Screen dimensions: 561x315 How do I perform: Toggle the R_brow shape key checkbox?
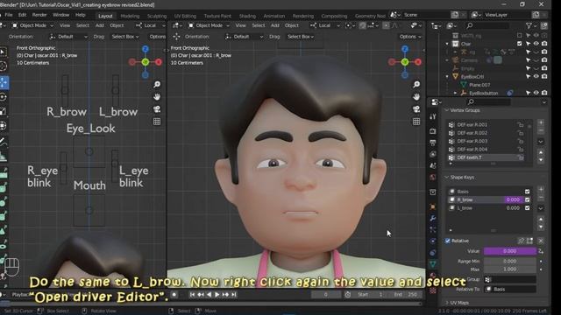pos(527,199)
